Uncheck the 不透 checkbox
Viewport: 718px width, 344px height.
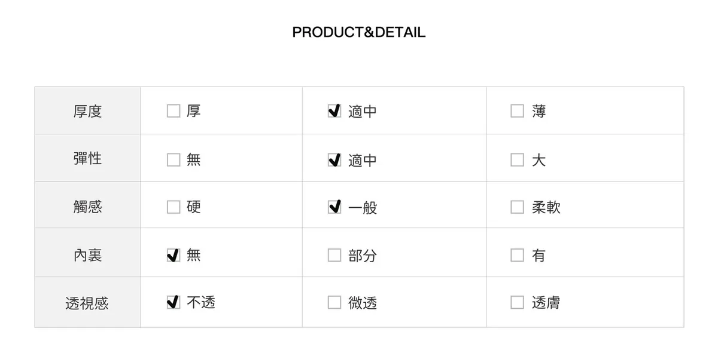coord(174,302)
